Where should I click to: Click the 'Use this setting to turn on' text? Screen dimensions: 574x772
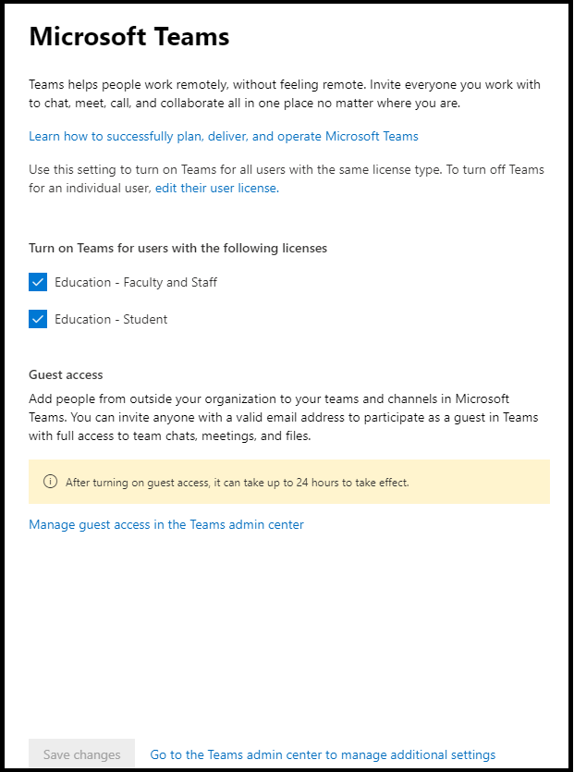(287, 178)
